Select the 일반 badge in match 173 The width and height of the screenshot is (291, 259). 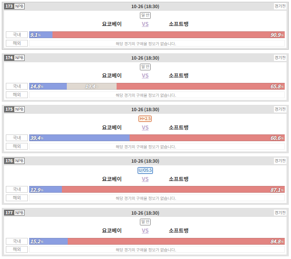pos(145,15)
